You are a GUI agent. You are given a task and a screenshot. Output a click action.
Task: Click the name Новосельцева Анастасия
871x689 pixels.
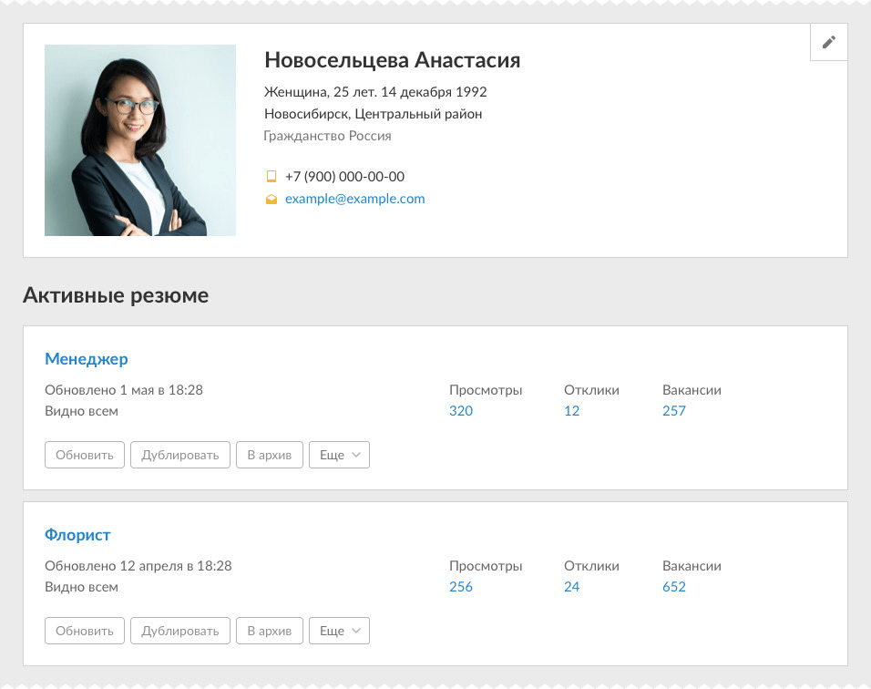click(x=392, y=60)
